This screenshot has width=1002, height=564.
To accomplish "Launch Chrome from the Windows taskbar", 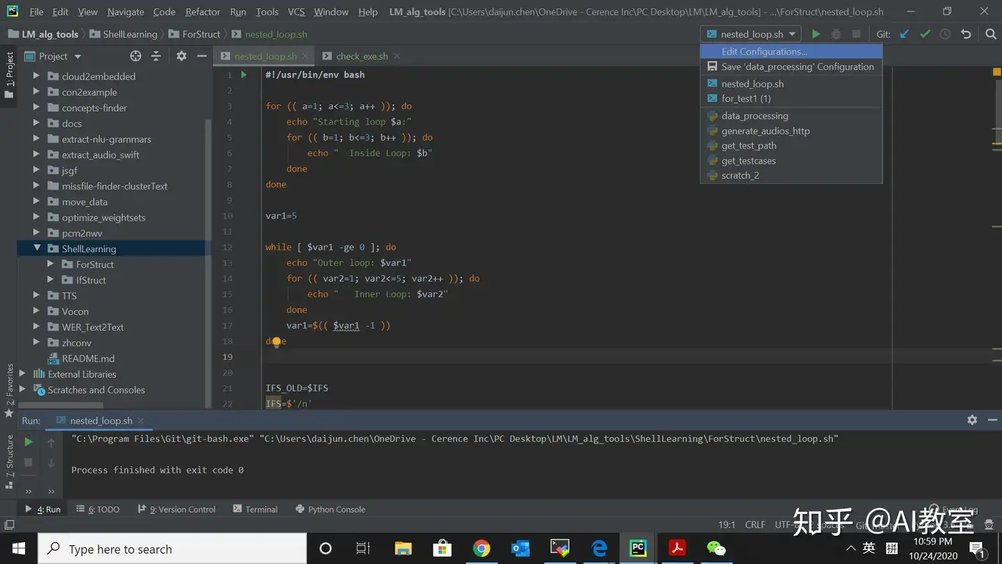I will click(x=482, y=549).
